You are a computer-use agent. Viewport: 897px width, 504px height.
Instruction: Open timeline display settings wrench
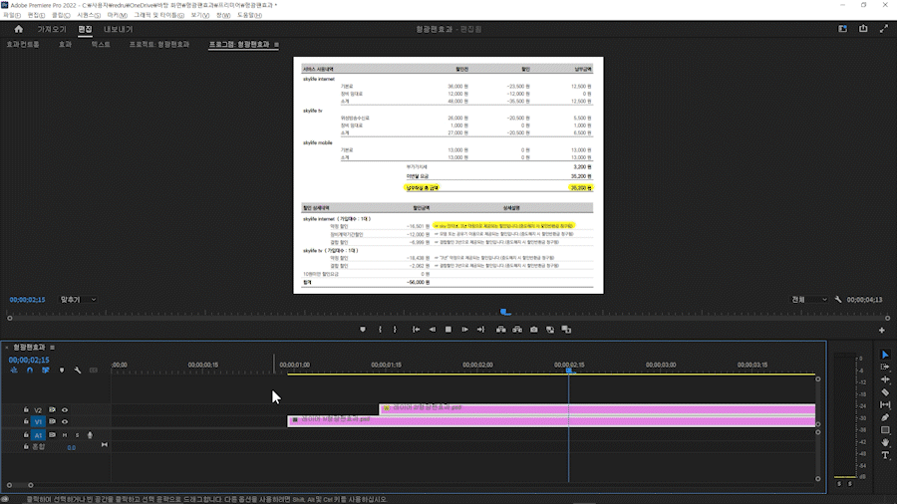pos(78,371)
